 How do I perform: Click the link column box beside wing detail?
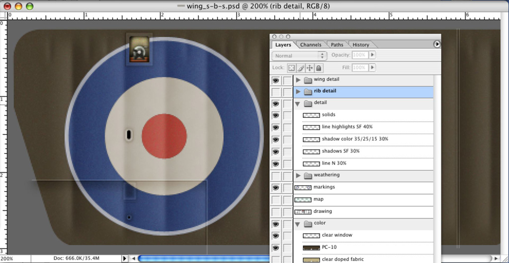[287, 80]
